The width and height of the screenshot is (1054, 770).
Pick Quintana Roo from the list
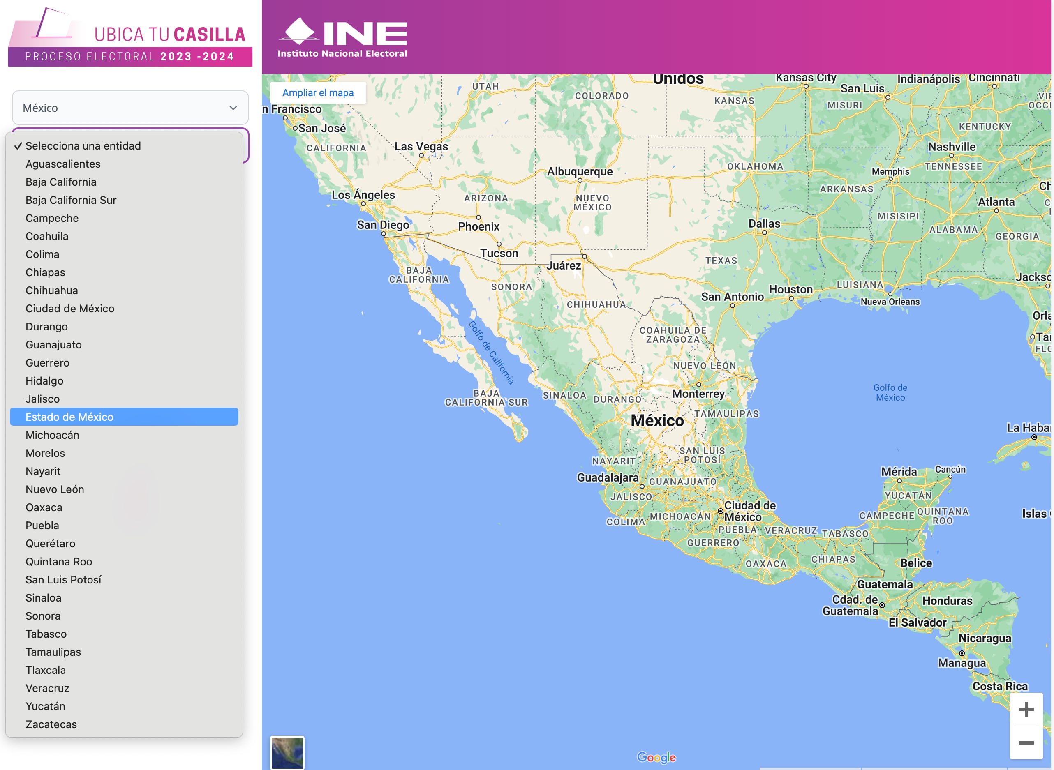click(x=59, y=562)
